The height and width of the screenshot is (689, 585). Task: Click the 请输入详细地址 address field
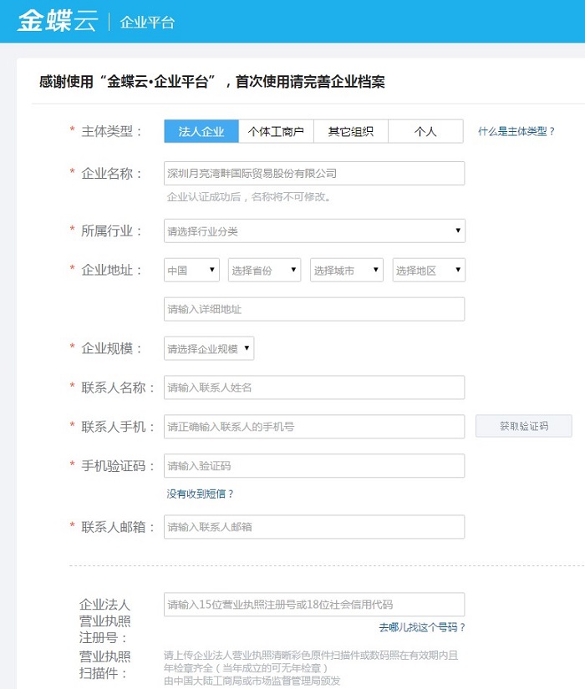[313, 310]
